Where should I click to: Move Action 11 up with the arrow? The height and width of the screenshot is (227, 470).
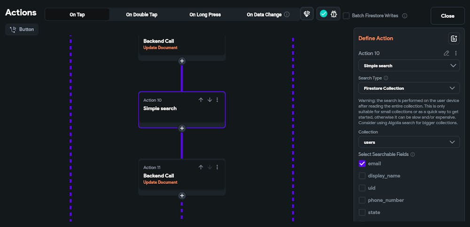point(201,167)
